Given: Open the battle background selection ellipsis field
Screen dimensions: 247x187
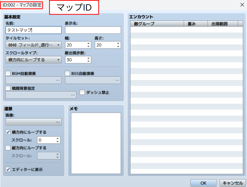Looking at the screenshot, I should click(41, 95).
